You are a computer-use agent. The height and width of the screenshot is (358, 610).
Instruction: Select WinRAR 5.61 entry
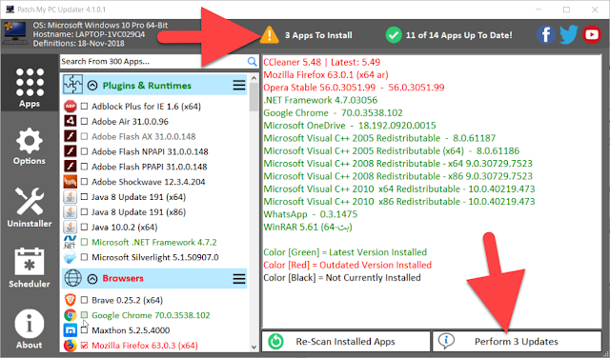tap(308, 227)
